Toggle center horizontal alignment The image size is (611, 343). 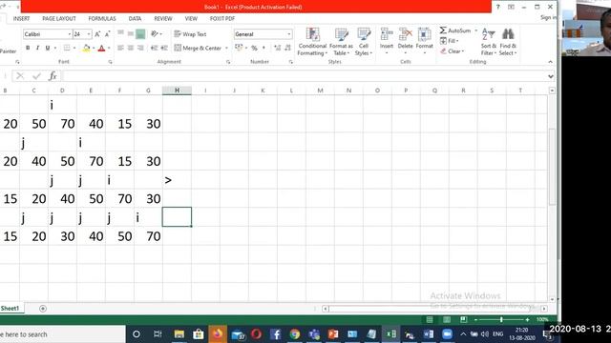tap(131, 48)
